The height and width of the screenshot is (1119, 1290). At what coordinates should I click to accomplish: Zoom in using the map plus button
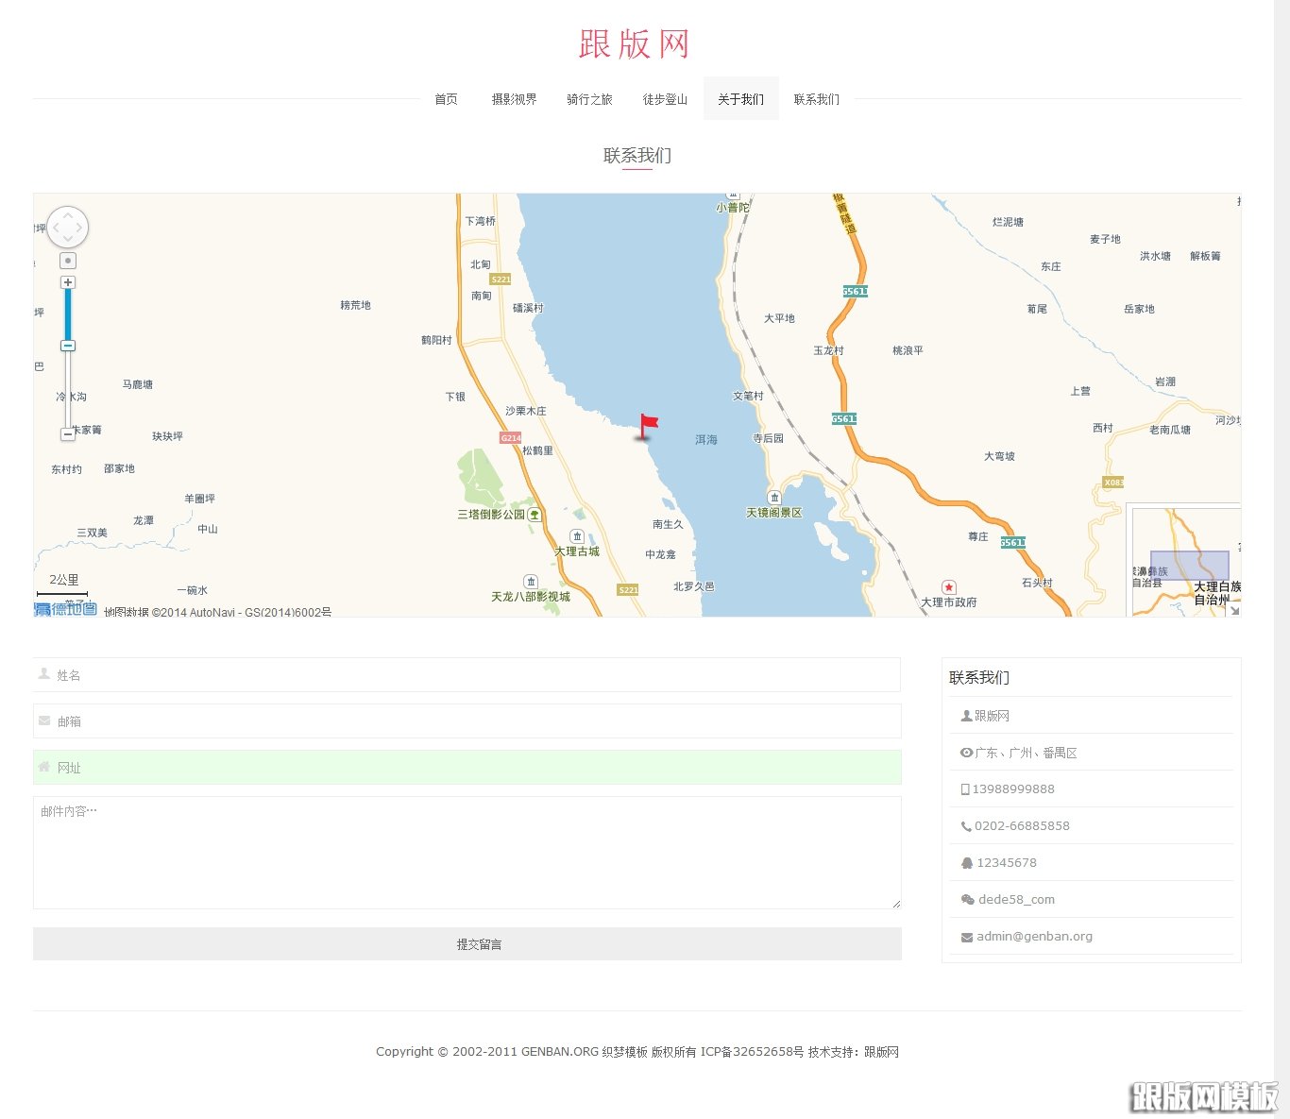pos(68,282)
